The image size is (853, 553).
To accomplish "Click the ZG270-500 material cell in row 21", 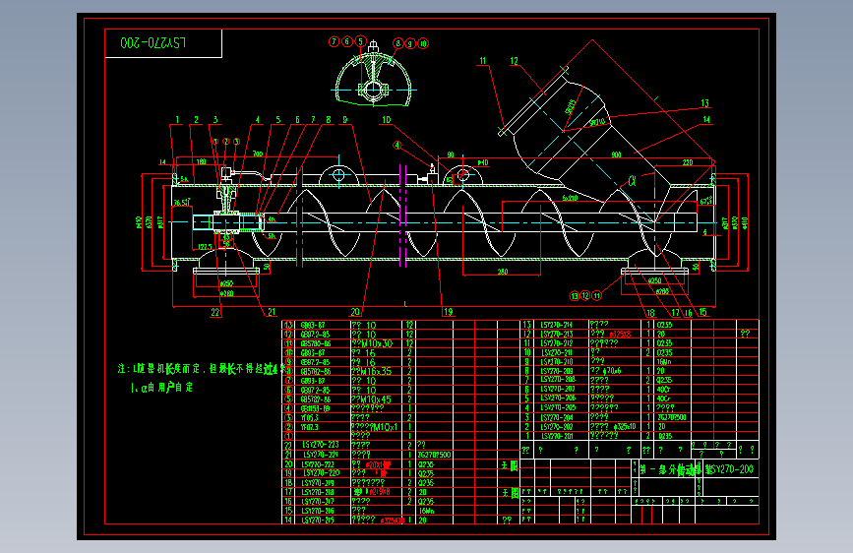I will (x=435, y=455).
